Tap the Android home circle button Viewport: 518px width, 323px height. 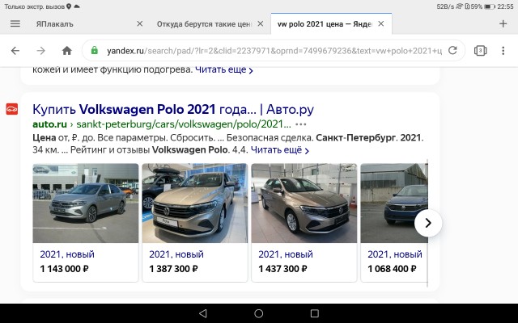(x=259, y=313)
